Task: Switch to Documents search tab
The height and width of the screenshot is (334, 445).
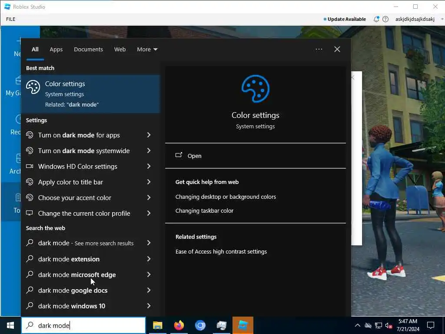Action: [x=88, y=50]
